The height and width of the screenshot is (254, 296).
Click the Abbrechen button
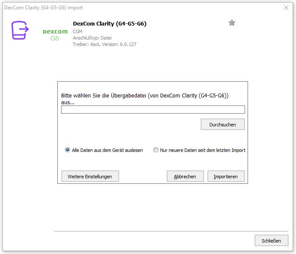coord(185,176)
